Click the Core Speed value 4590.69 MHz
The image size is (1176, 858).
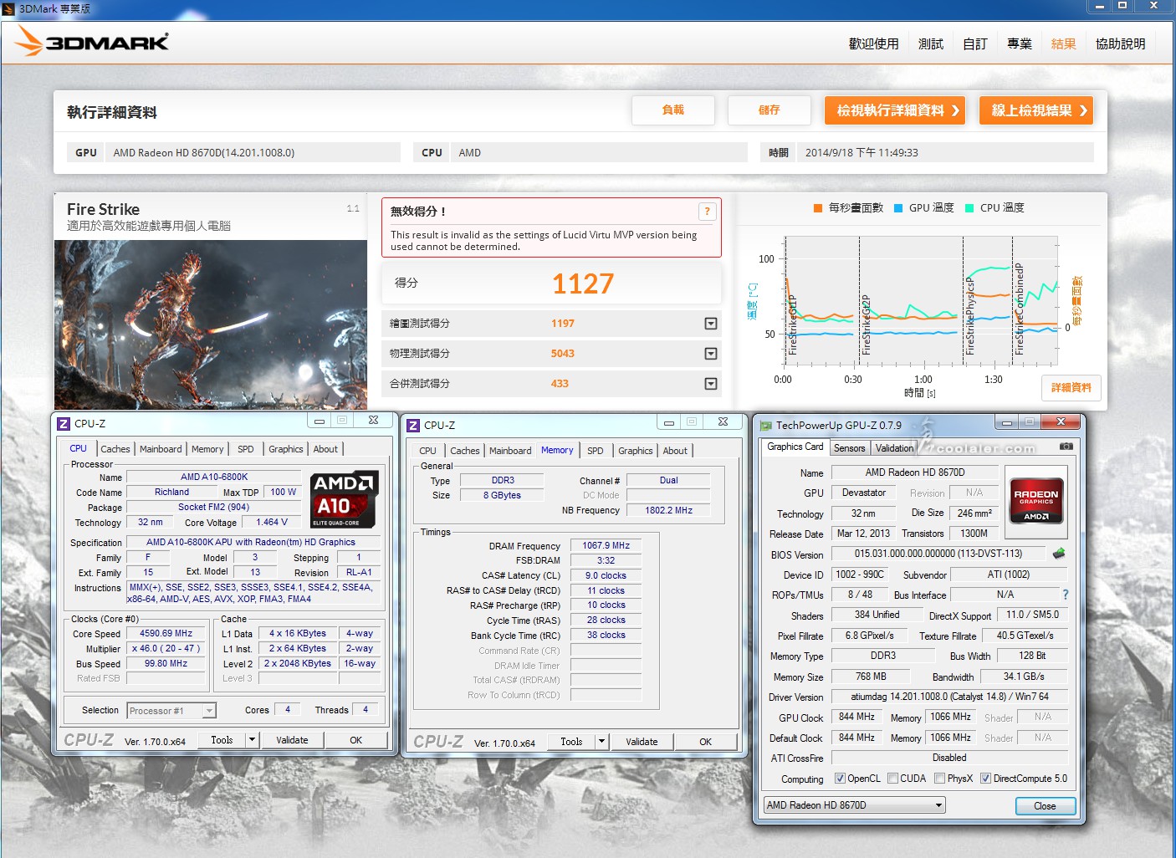click(x=166, y=634)
